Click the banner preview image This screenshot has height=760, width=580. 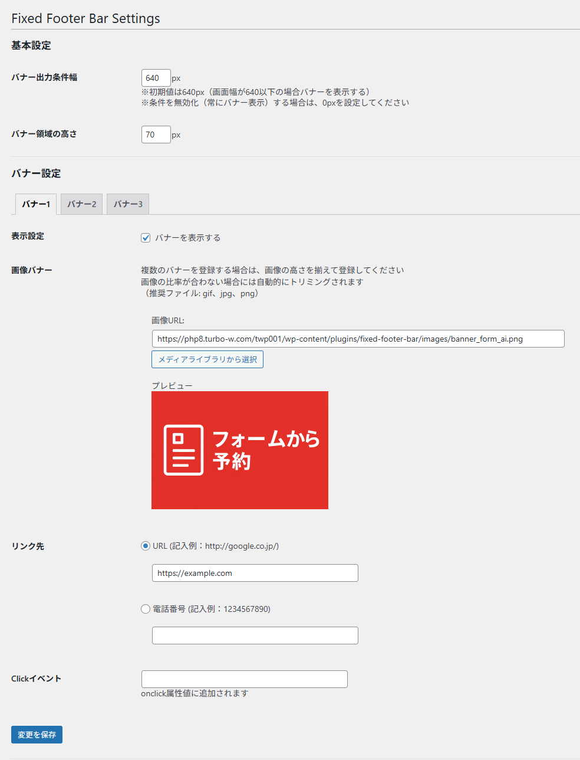(239, 450)
